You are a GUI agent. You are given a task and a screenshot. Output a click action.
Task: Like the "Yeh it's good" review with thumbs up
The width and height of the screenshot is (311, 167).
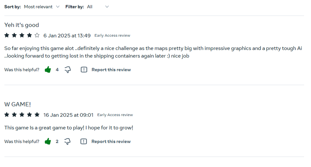pyautogui.click(x=48, y=70)
